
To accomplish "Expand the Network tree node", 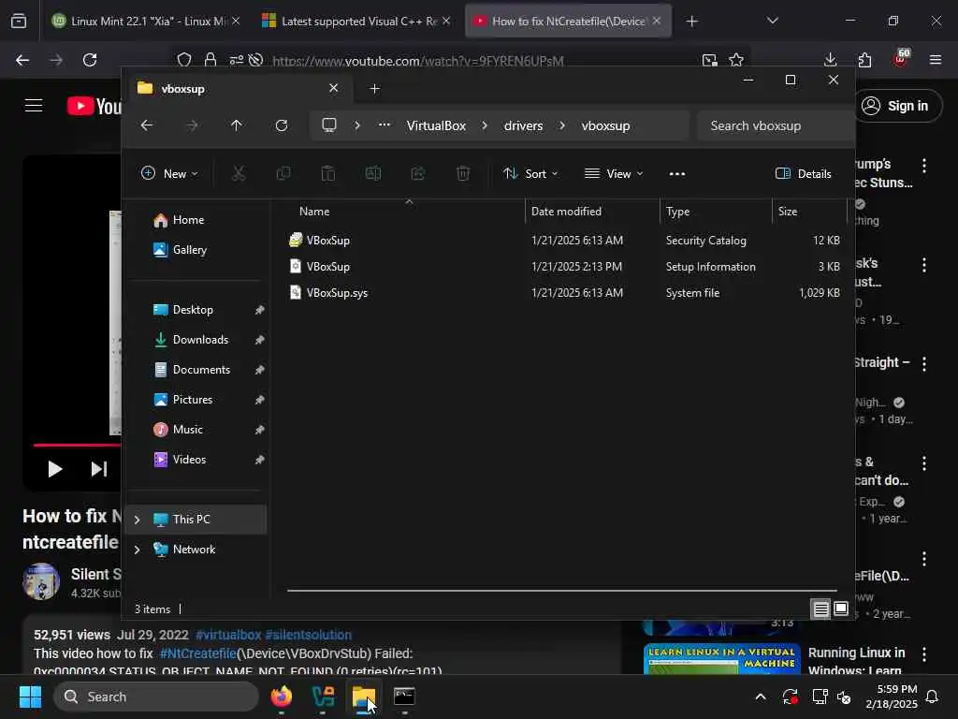I will 137,550.
